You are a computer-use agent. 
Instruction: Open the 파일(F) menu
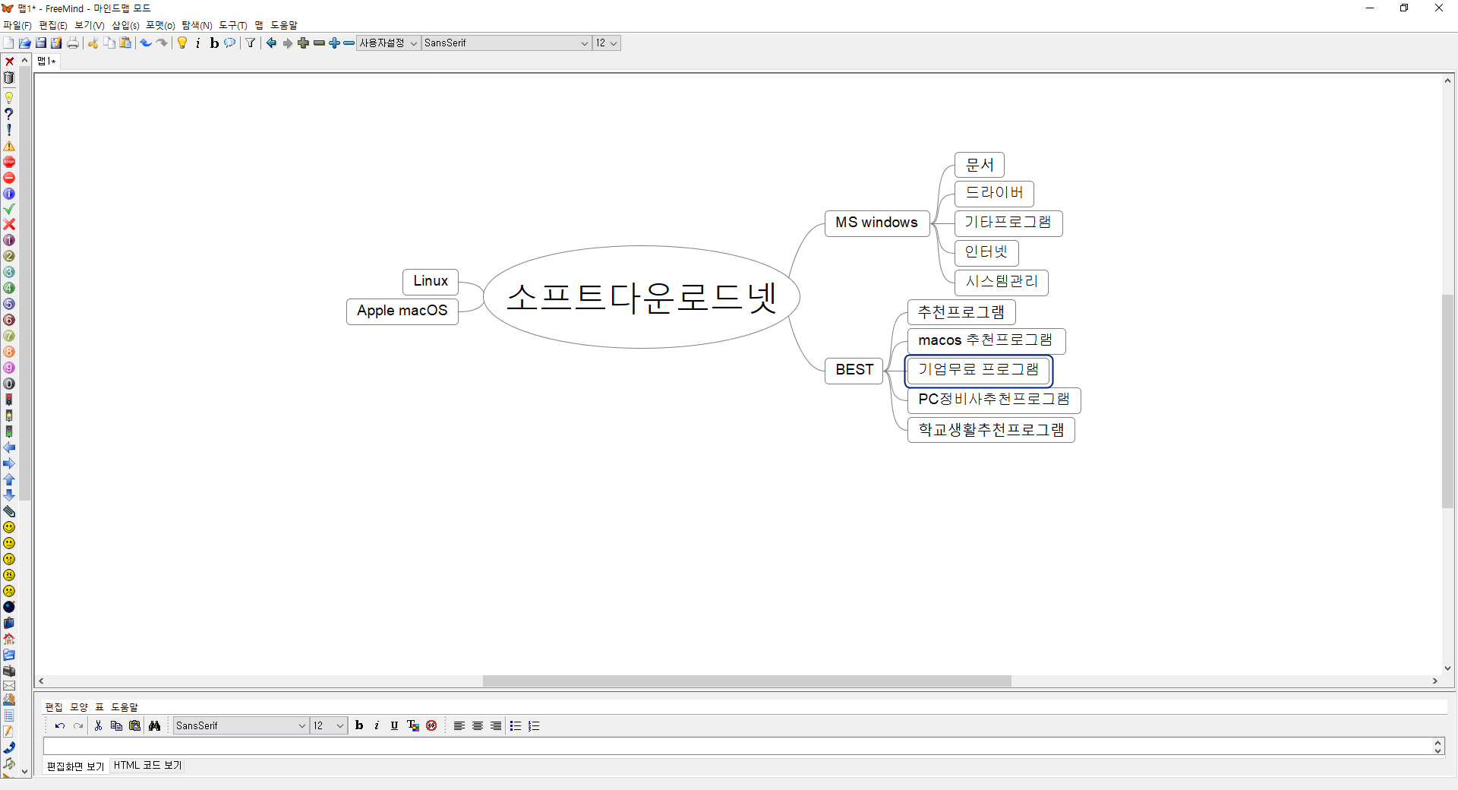tap(17, 25)
